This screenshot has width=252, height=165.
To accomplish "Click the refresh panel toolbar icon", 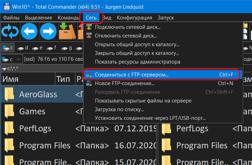I will 10,31.
